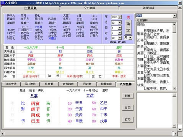184x137 pixels.
Task: Switch to the 空白命稿 tab
Action: 90,8
